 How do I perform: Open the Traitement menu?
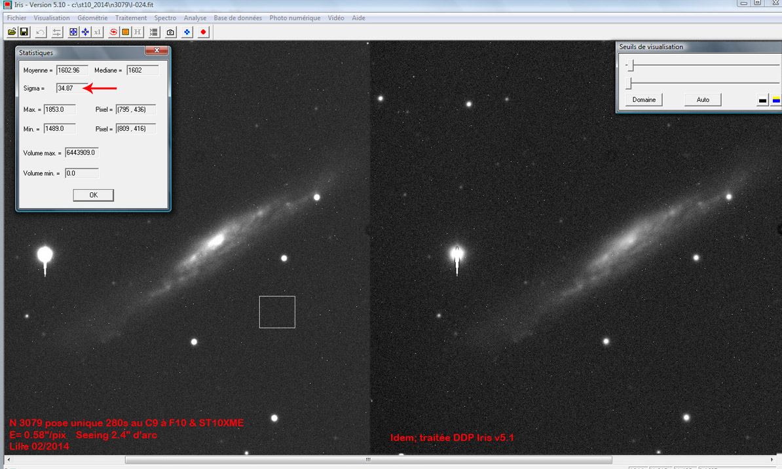pyautogui.click(x=131, y=18)
